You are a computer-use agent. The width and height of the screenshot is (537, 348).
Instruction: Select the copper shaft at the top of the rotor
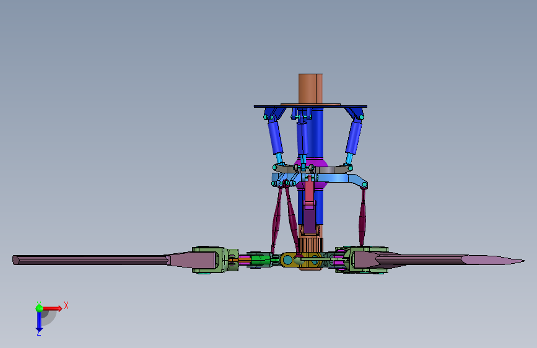[x=310, y=89]
